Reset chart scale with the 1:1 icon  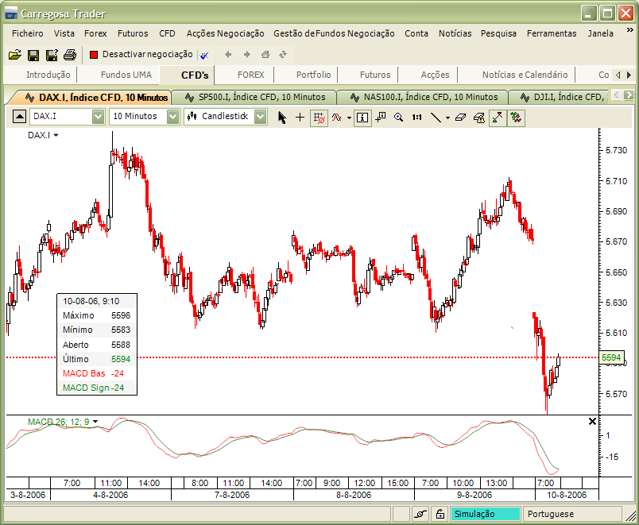point(416,117)
